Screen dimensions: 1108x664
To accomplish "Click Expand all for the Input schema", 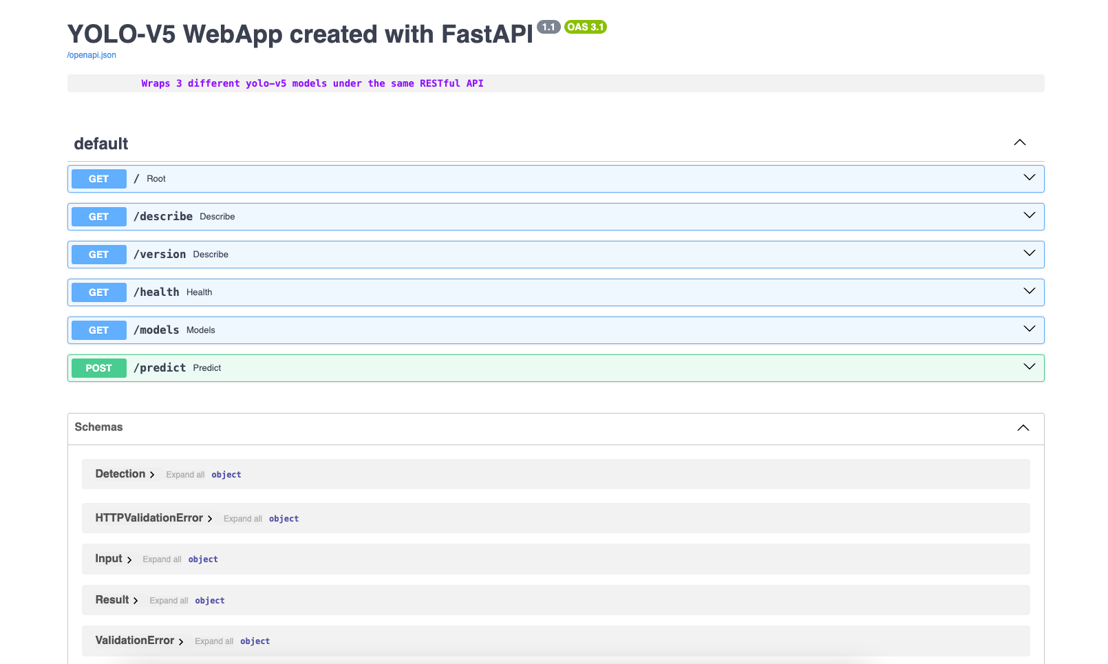I will pos(162,559).
